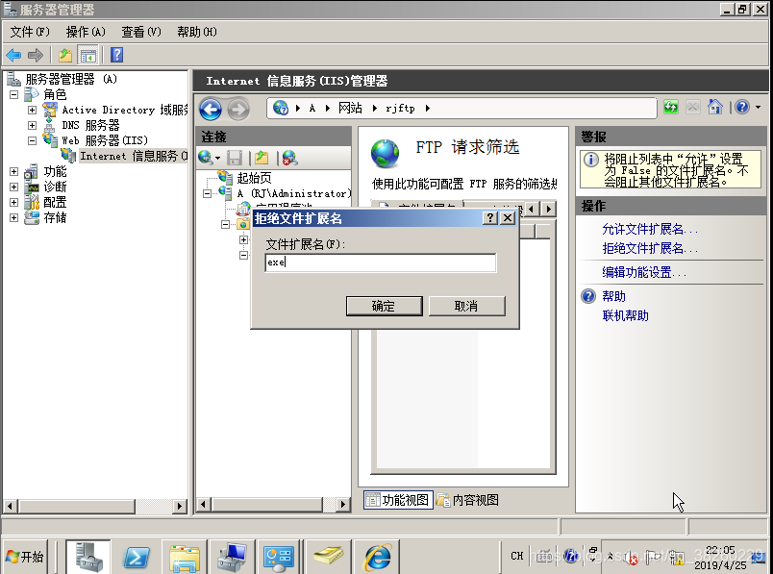773x574 pixels.
Task: Click the 文件扩展名 text field
Action: click(380, 262)
